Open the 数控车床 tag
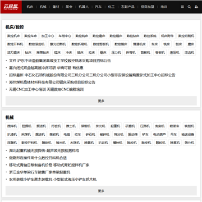 coord(31,36)
